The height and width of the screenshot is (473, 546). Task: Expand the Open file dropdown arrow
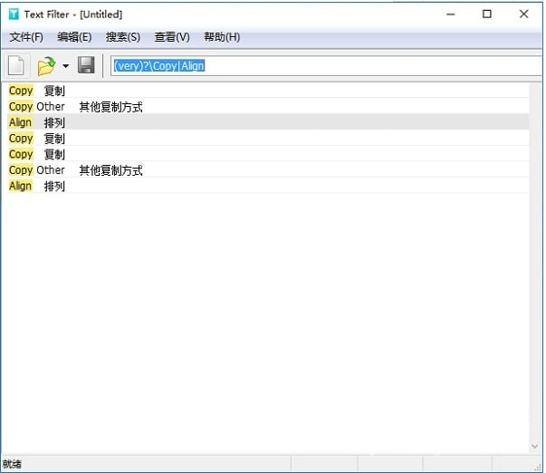point(65,65)
